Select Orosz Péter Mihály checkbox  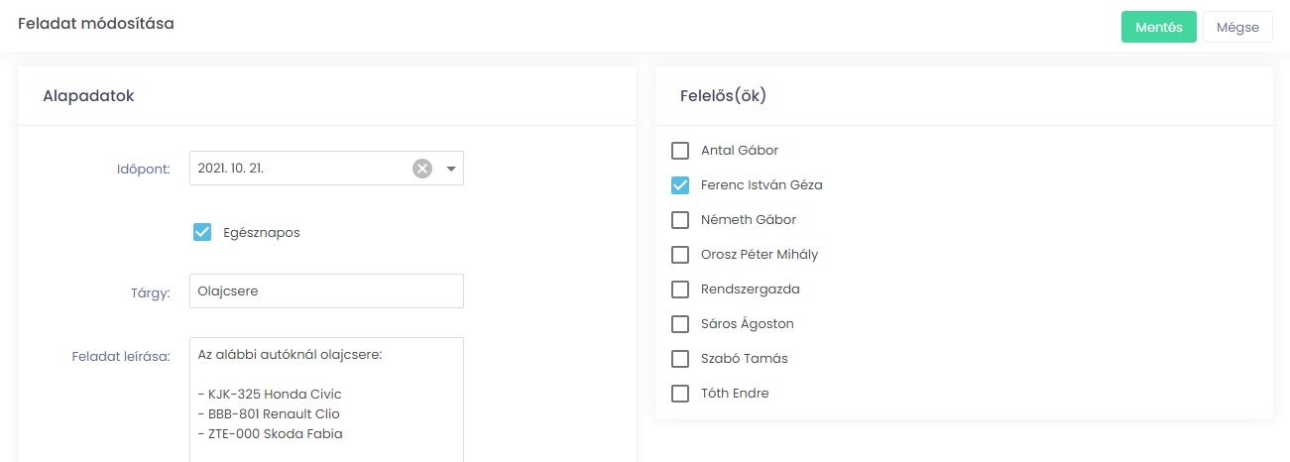(680, 255)
